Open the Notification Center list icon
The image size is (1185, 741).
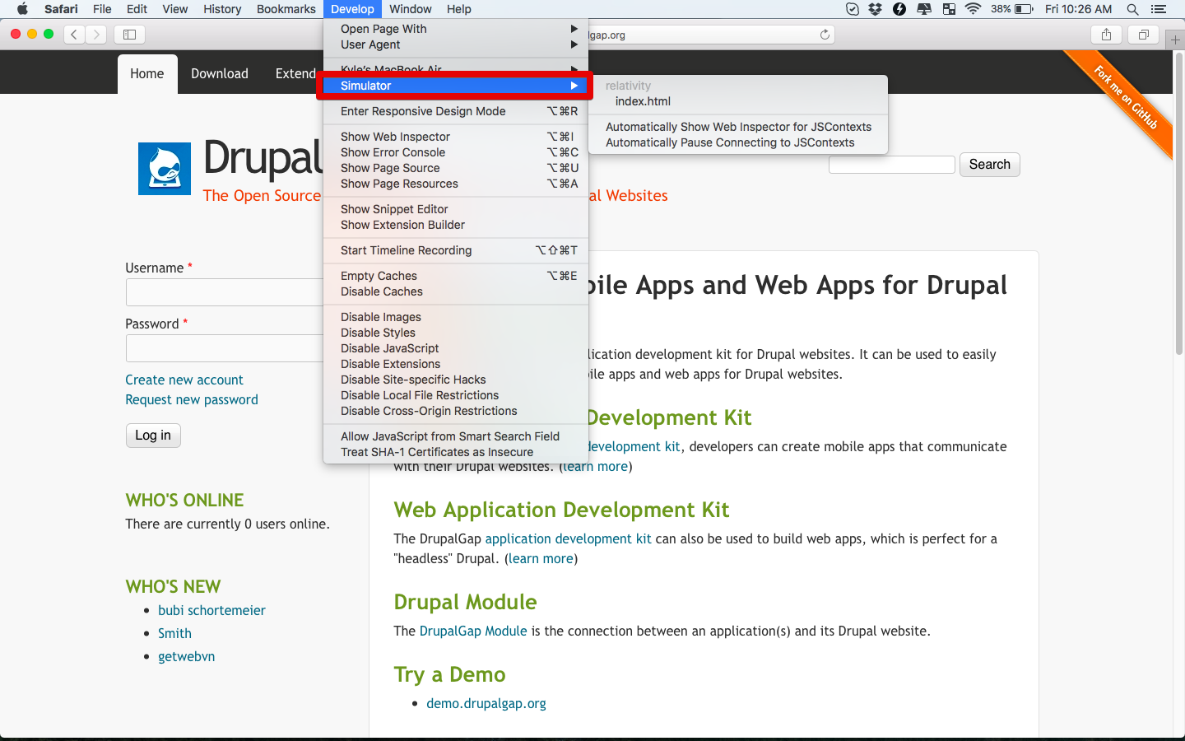(x=1159, y=9)
